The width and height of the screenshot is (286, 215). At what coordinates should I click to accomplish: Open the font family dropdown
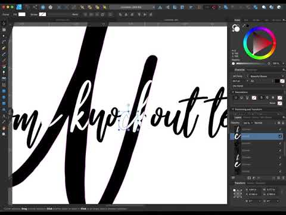267,76
